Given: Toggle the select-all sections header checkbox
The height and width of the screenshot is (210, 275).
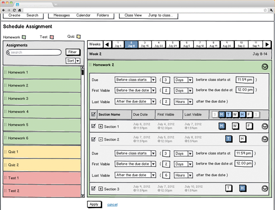Looking at the screenshot, I should pyautogui.click(x=94, y=115).
